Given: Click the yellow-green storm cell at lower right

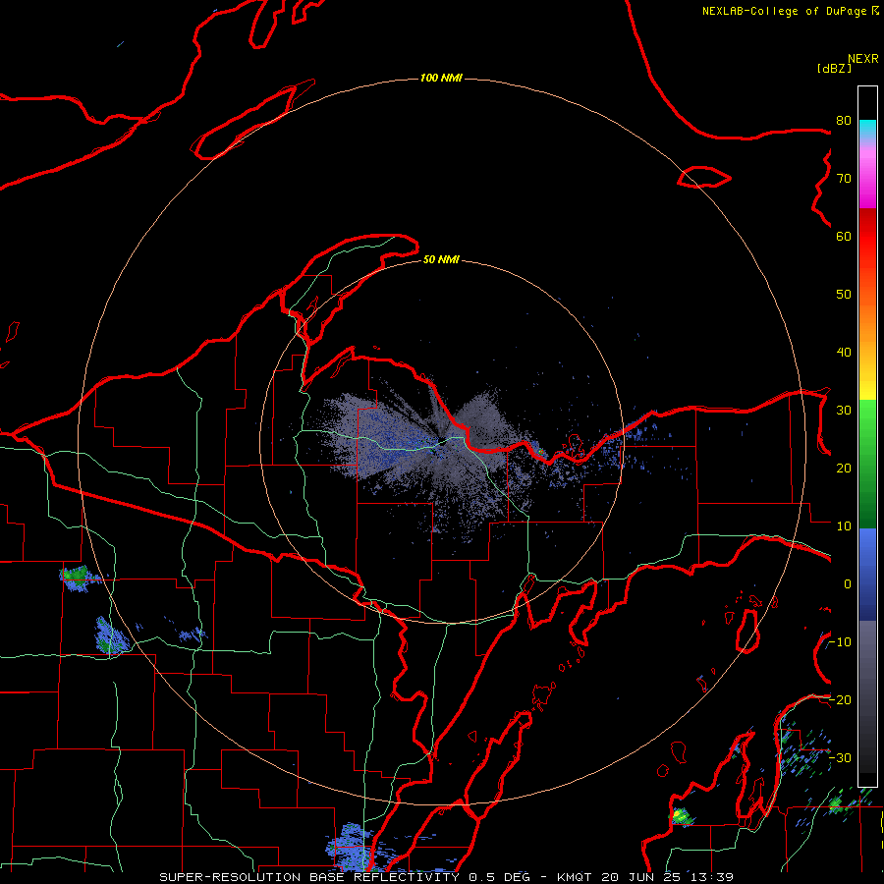Looking at the screenshot, I should coord(680,815).
